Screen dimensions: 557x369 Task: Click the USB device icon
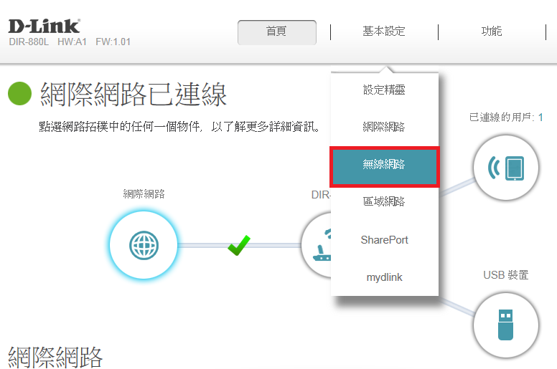pyautogui.click(x=507, y=325)
